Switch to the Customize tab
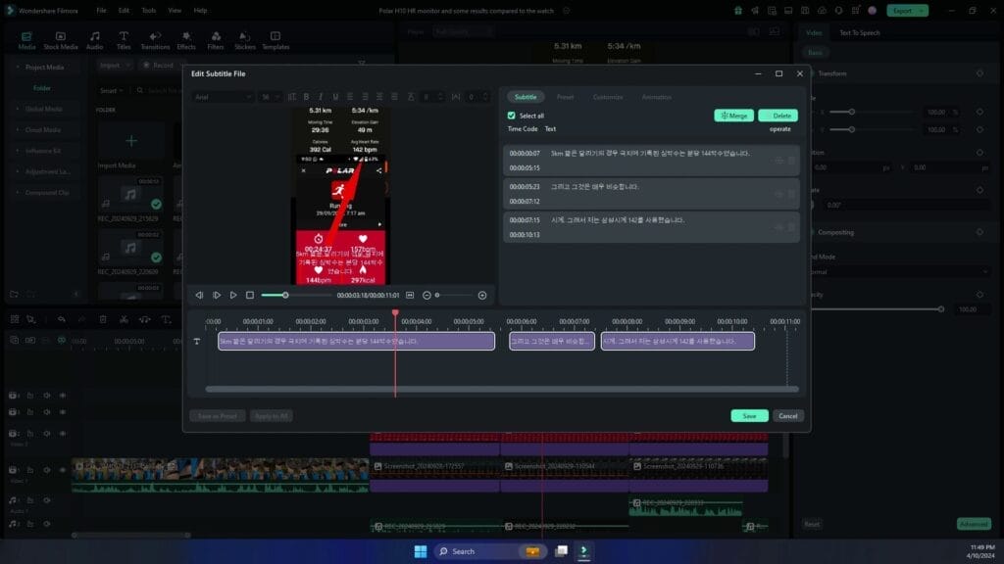 tap(609, 97)
